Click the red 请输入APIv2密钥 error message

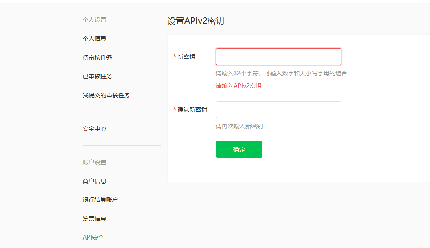[238, 86]
